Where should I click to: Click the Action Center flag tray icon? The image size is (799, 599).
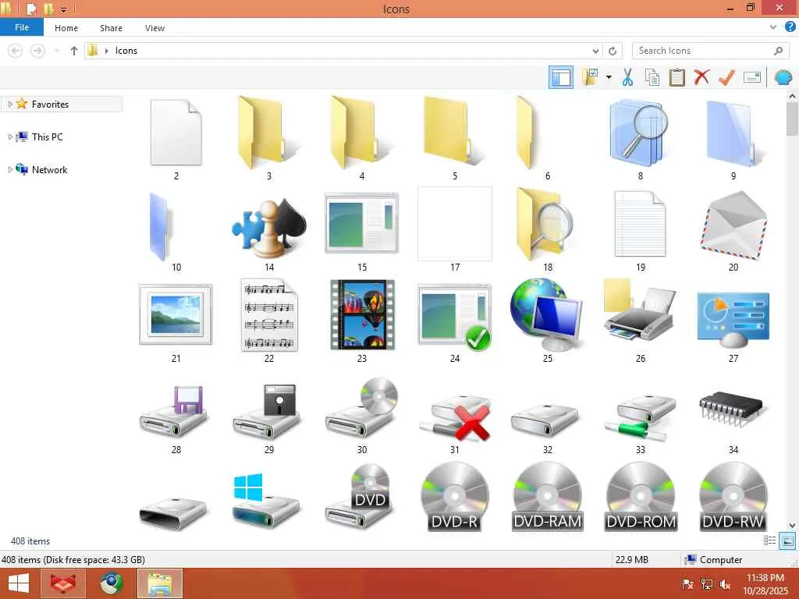coord(687,583)
